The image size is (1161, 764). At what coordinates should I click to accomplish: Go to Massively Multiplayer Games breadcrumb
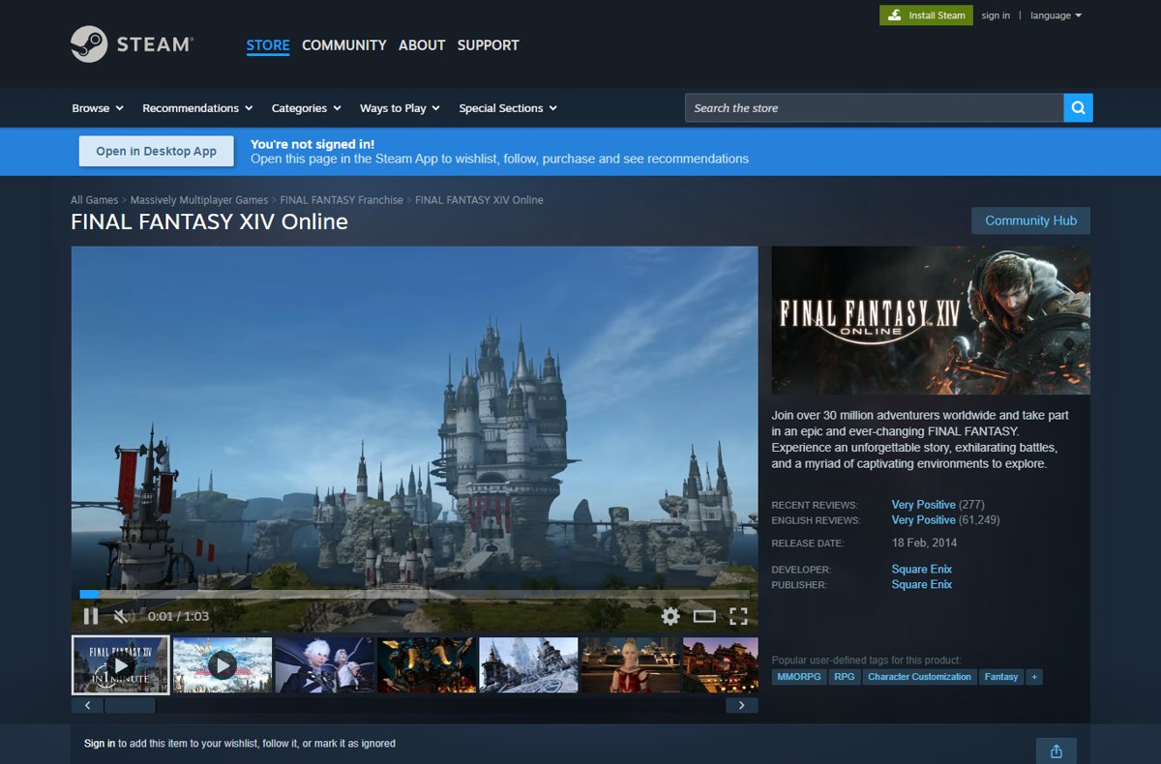pos(199,200)
